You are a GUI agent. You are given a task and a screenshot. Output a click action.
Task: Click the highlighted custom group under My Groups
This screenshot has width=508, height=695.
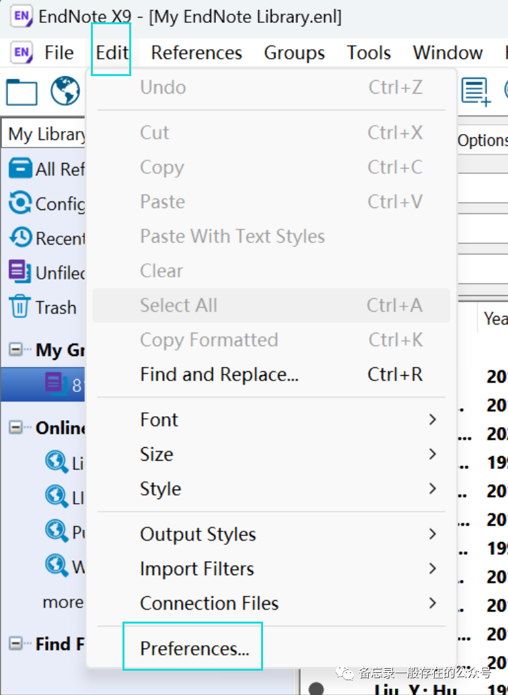tap(43, 385)
